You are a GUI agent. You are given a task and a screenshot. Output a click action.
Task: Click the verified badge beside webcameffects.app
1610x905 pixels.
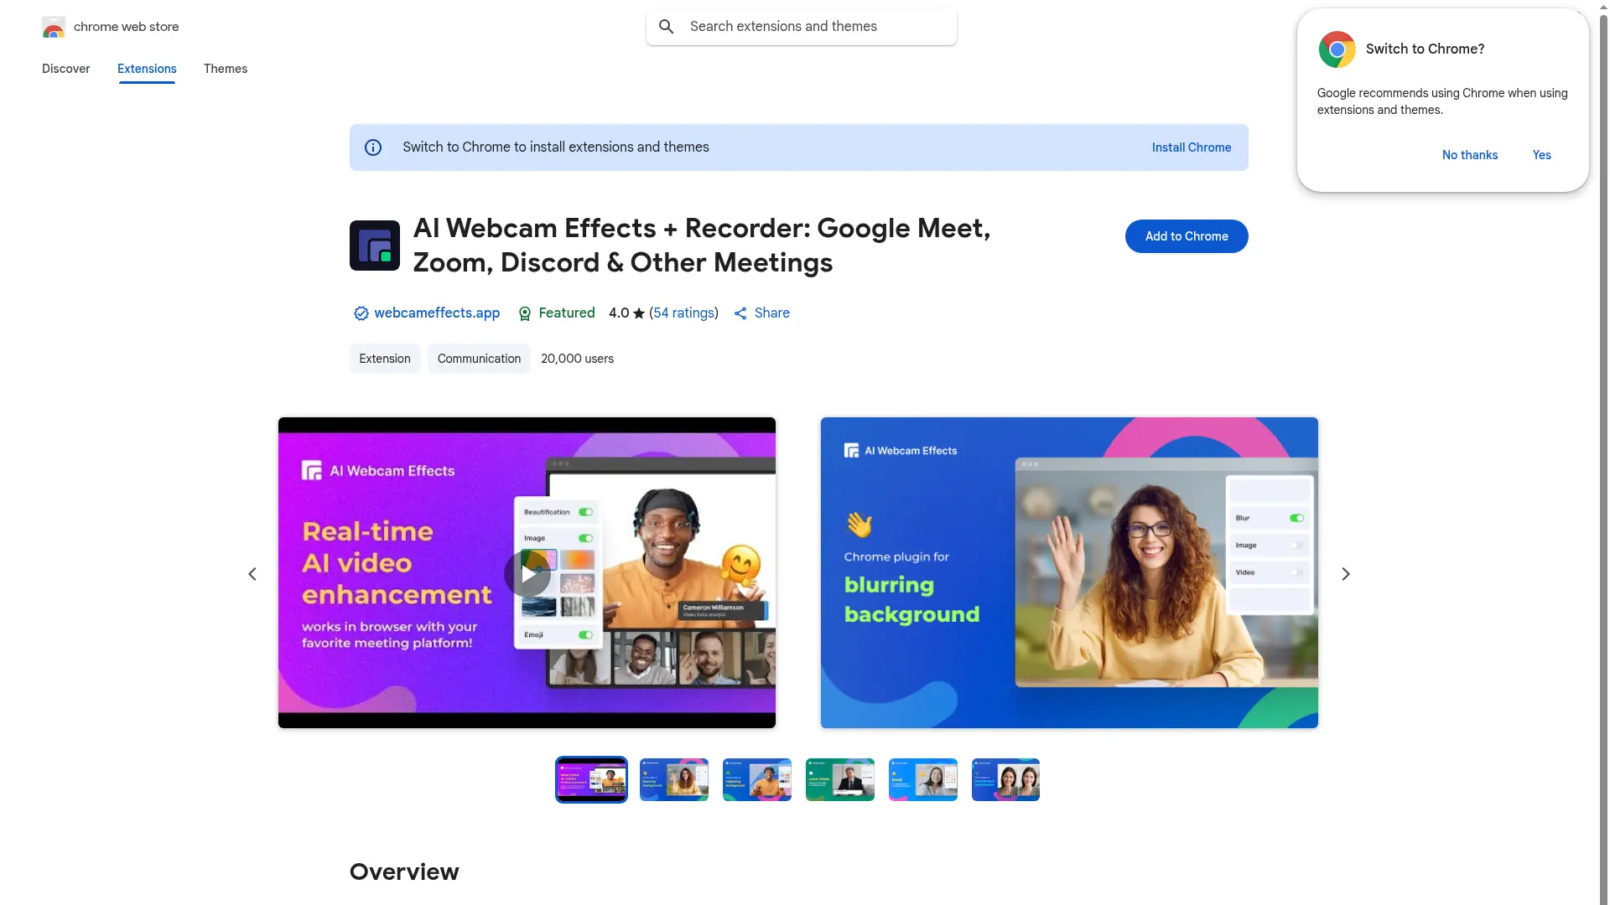click(361, 313)
